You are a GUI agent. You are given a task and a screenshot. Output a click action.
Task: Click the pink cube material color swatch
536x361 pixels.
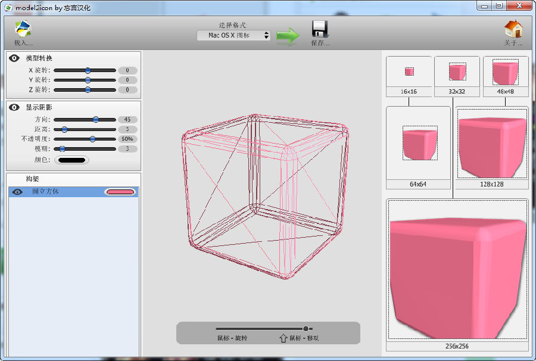tap(120, 192)
